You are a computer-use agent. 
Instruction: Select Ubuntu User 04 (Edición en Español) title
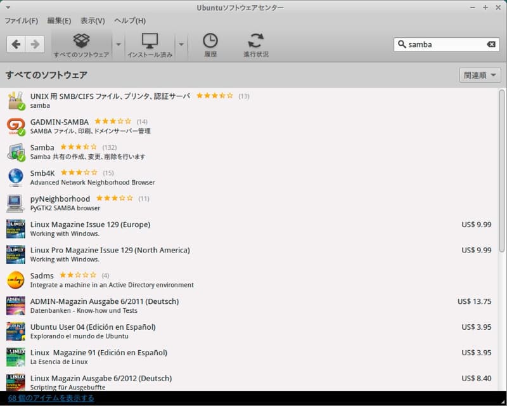pyautogui.click(x=93, y=327)
